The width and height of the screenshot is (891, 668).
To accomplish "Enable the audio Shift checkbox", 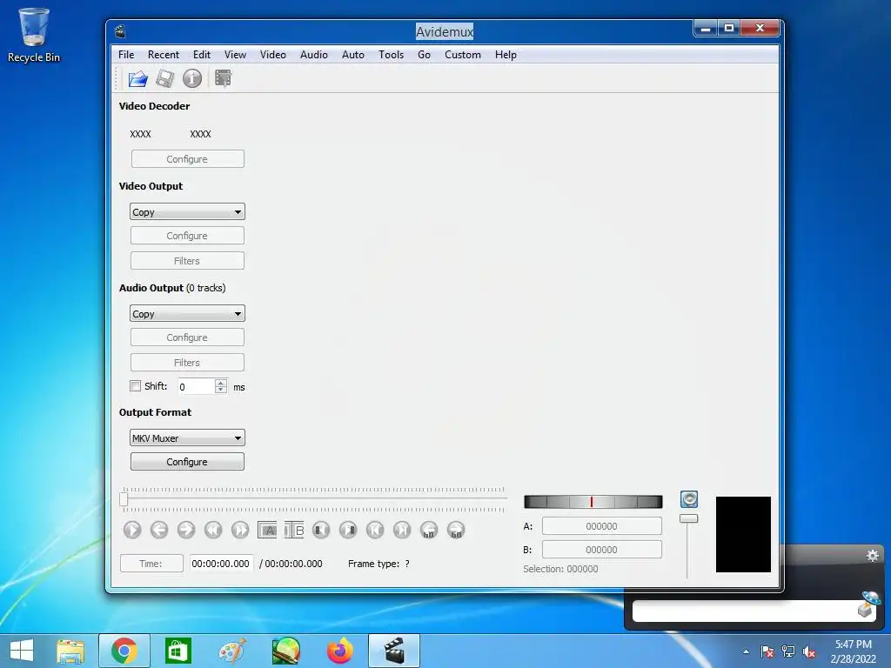I will (x=135, y=386).
